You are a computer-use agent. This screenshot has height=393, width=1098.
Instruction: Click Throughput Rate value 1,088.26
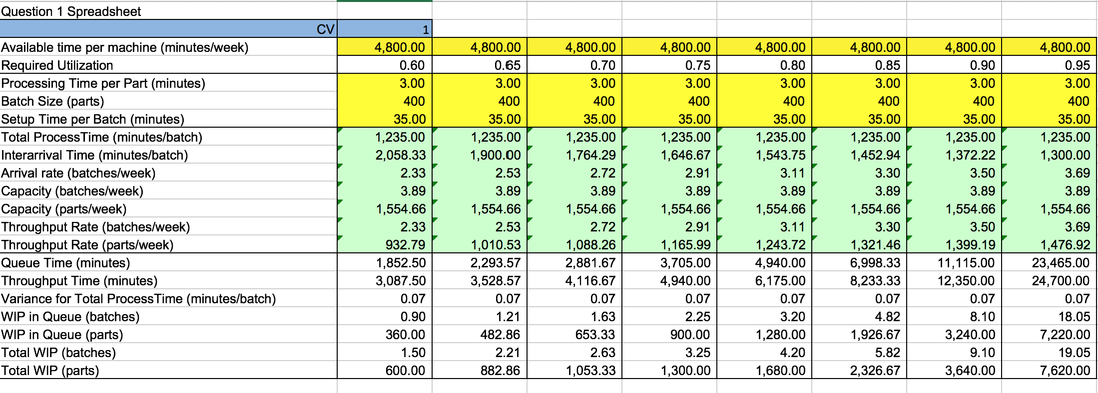coord(590,245)
